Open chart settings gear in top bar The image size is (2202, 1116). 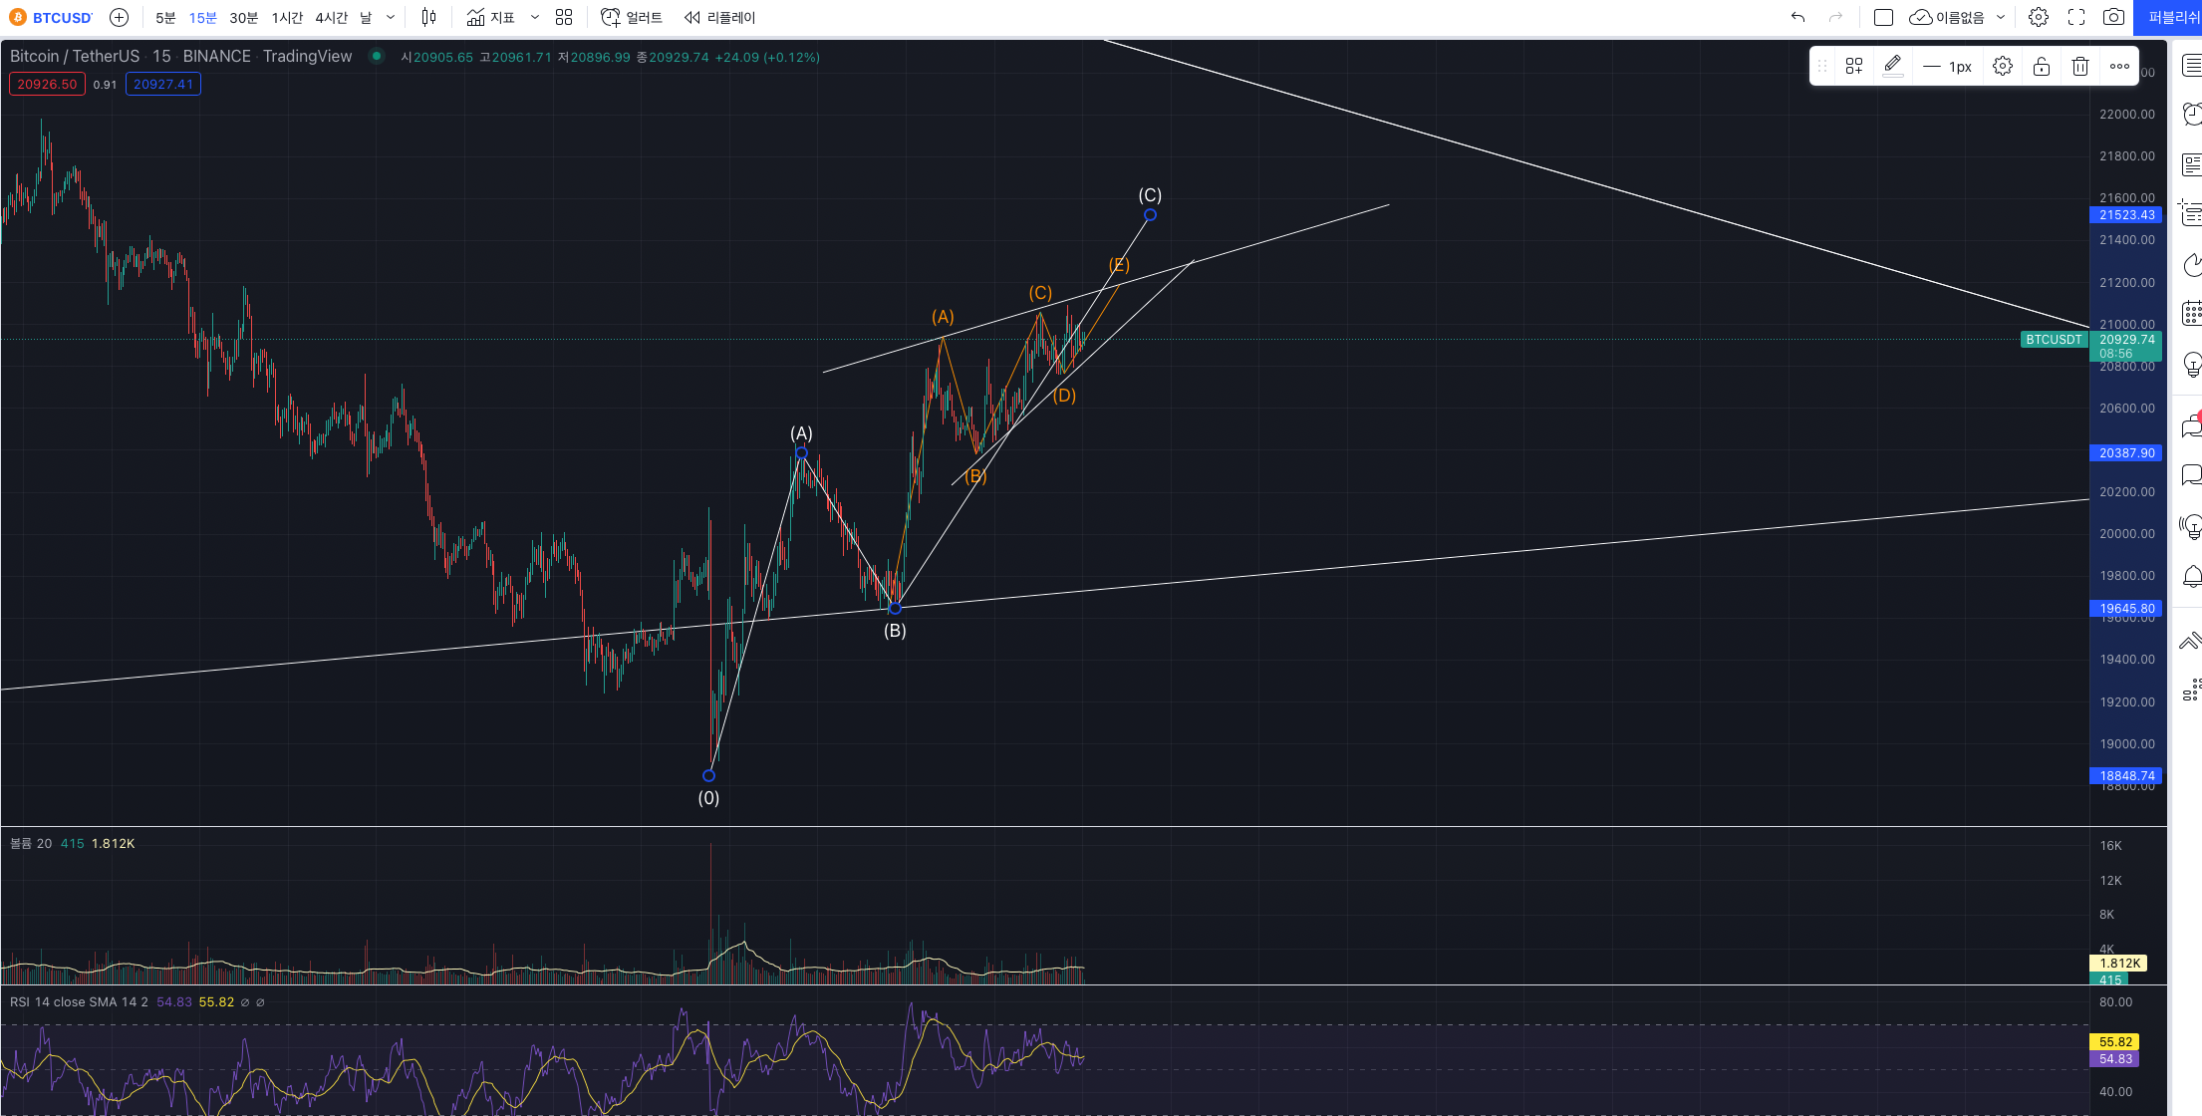coord(2039,17)
